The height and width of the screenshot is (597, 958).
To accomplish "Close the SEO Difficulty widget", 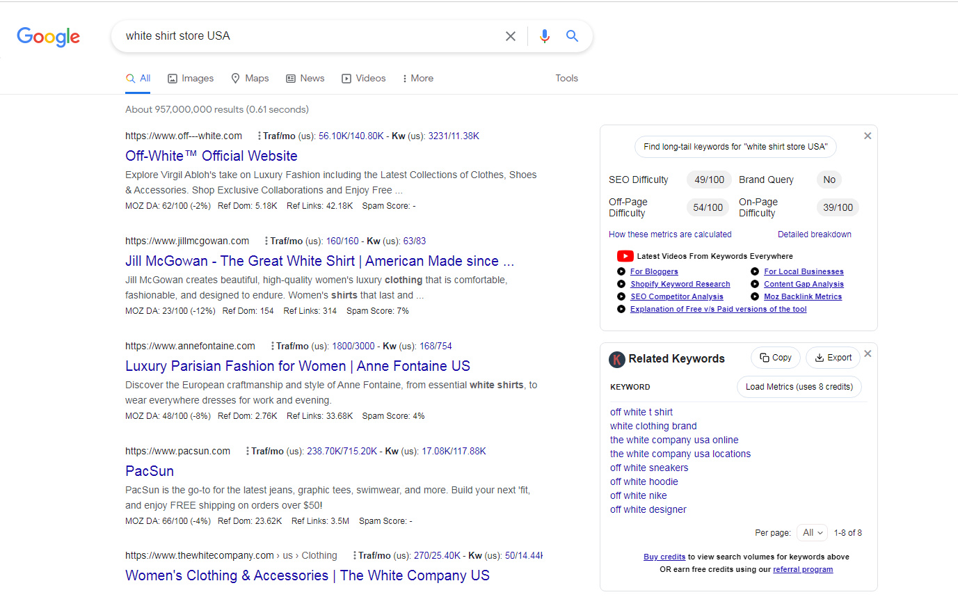I will [x=868, y=136].
